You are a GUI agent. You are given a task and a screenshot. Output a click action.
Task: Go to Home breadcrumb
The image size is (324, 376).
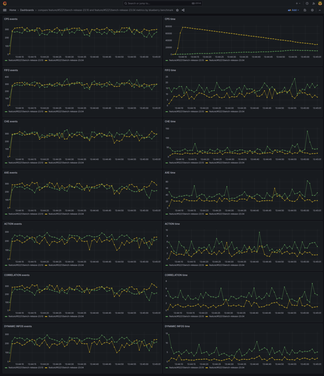tap(13, 10)
